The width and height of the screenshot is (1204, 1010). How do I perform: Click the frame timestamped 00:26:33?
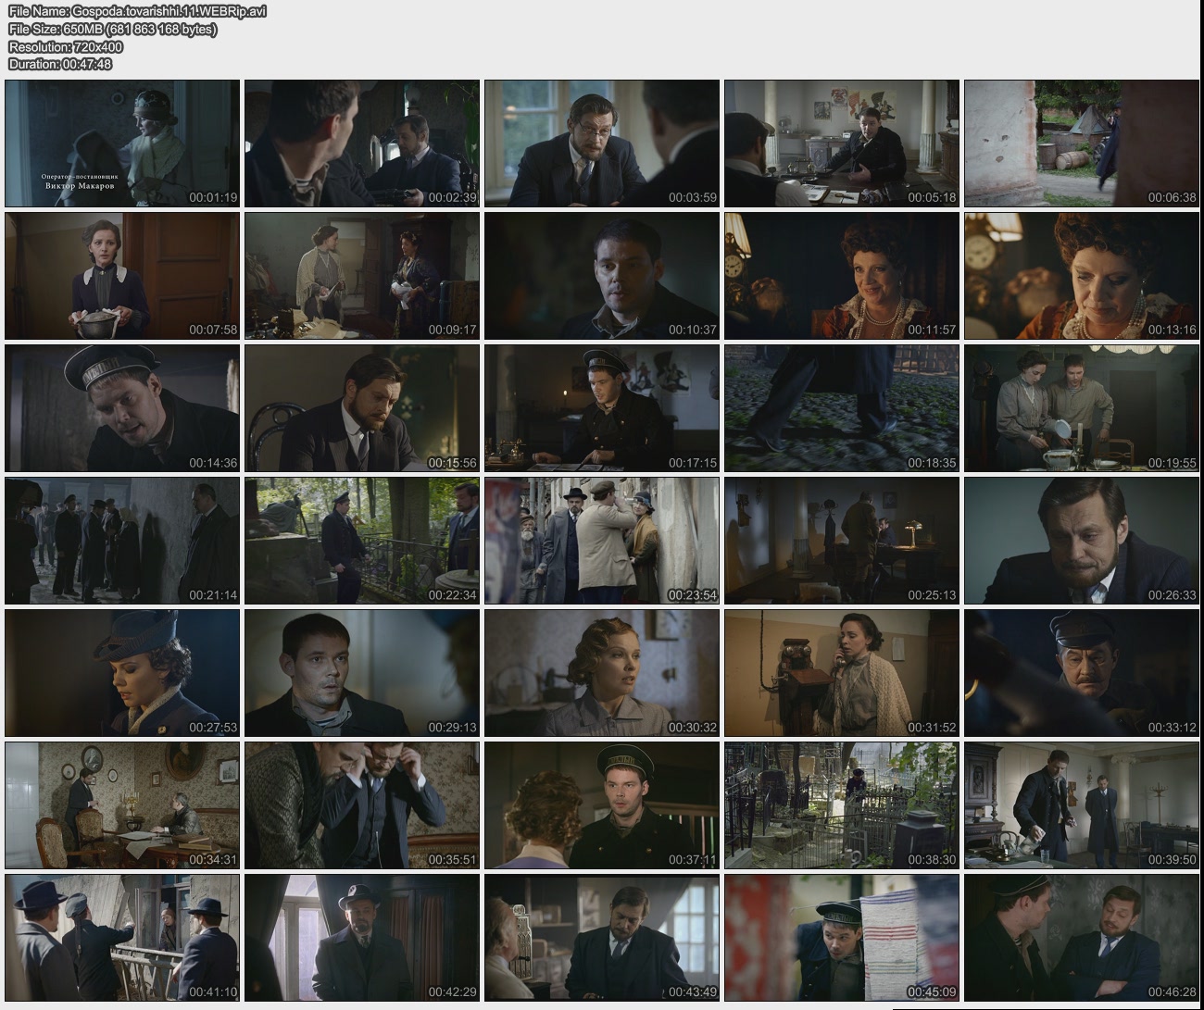click(x=1082, y=541)
